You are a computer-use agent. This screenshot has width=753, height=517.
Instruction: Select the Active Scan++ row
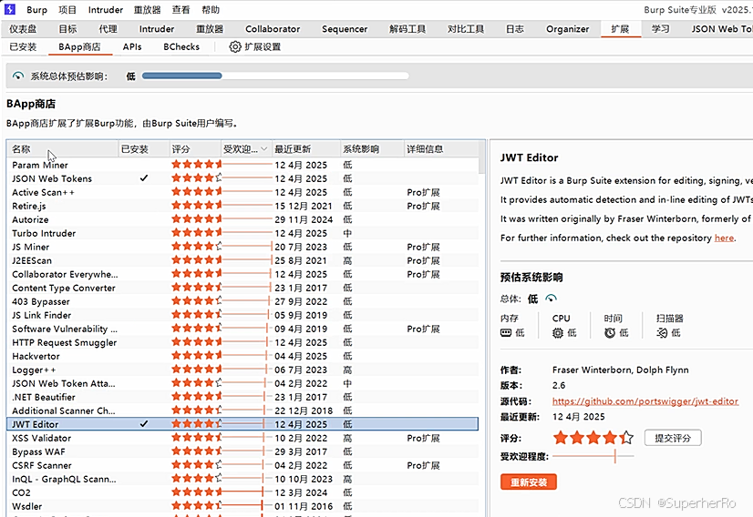(x=242, y=192)
